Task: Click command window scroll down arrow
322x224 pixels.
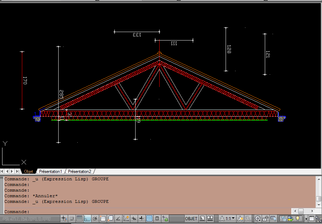Action: pos(319,205)
